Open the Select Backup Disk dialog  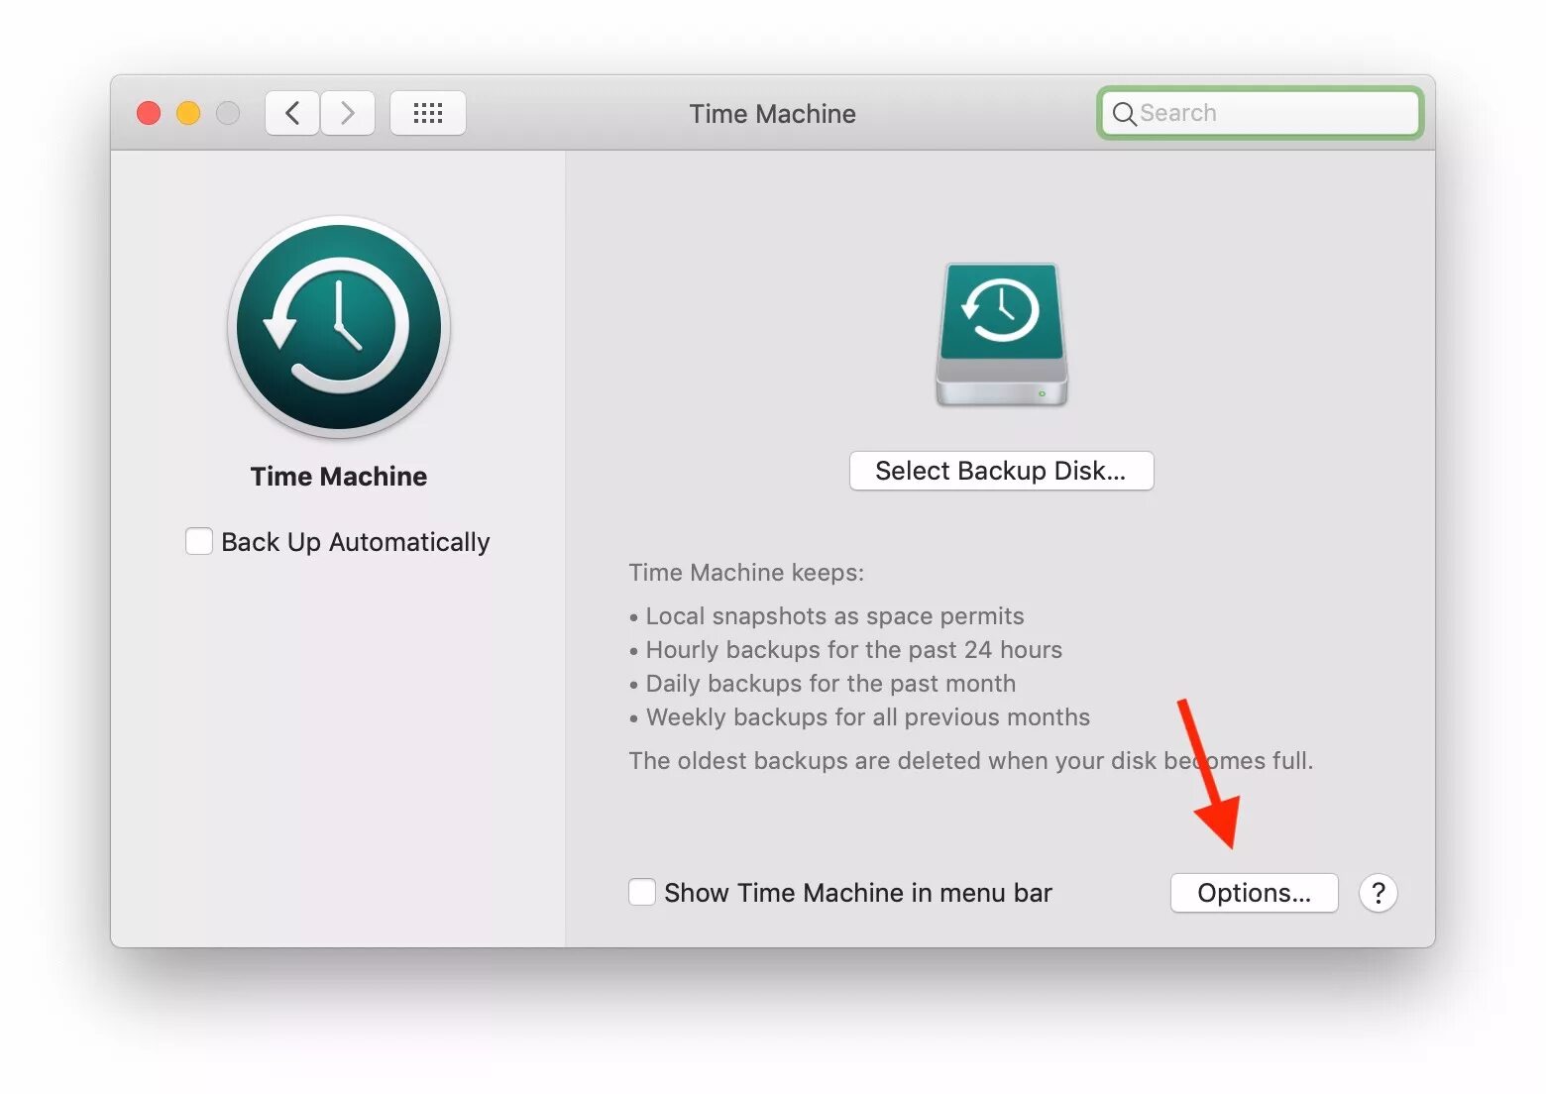pyautogui.click(x=1001, y=471)
